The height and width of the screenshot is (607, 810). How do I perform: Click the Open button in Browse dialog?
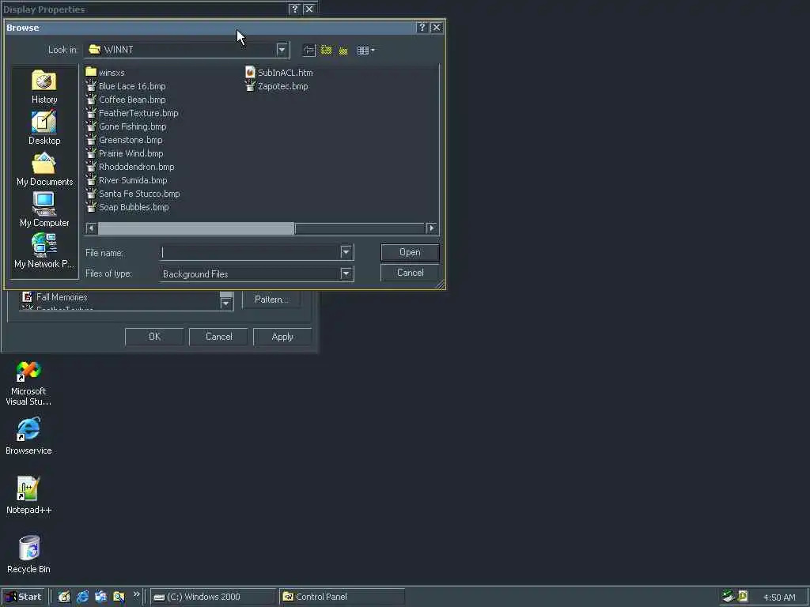[411, 252]
